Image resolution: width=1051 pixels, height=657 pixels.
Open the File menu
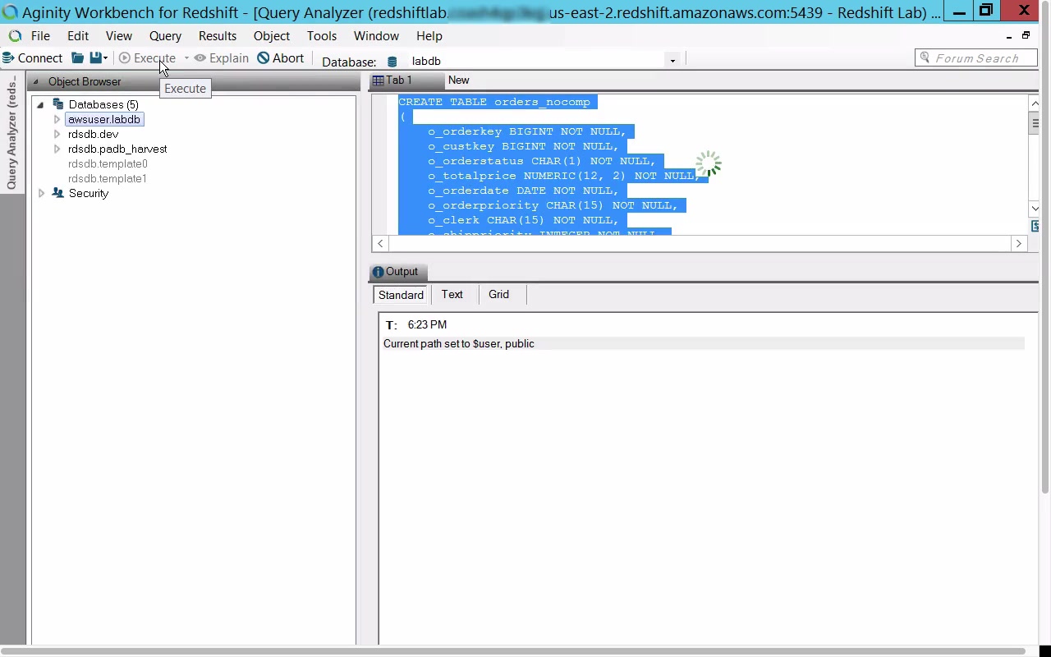[40, 36]
